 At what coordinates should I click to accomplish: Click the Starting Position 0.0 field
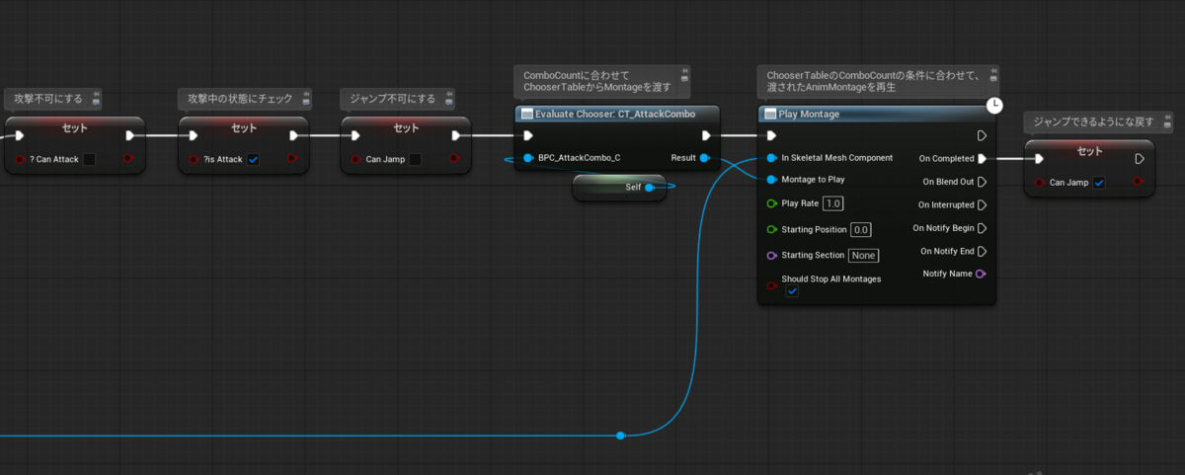[x=861, y=229]
